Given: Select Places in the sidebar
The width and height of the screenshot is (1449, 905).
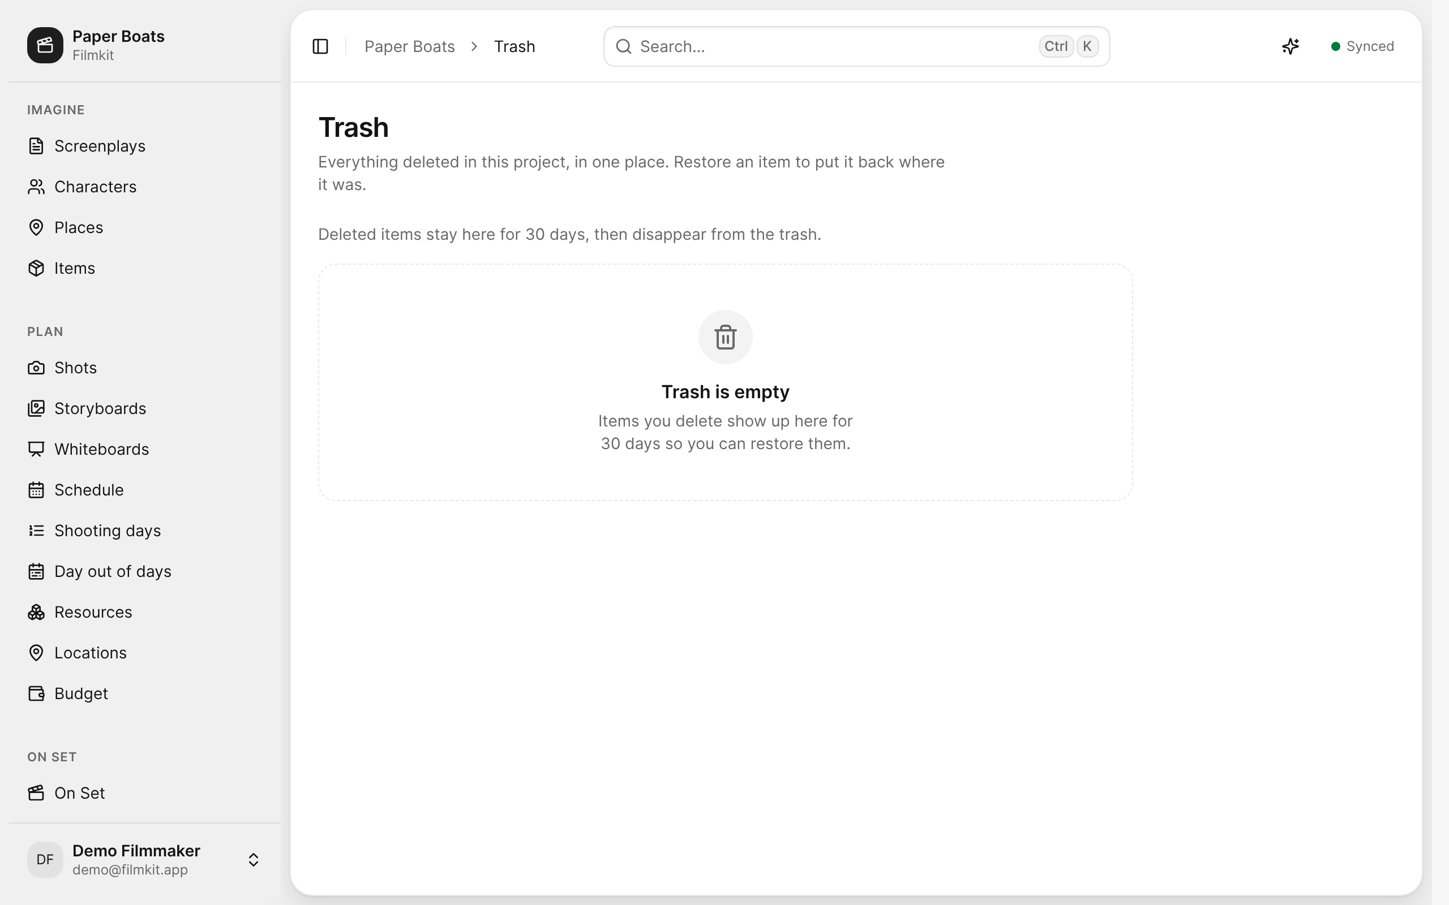Looking at the screenshot, I should click(145, 227).
